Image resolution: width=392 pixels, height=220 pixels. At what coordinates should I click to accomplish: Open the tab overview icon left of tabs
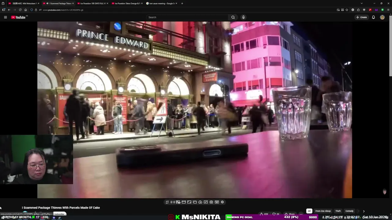point(3,3)
